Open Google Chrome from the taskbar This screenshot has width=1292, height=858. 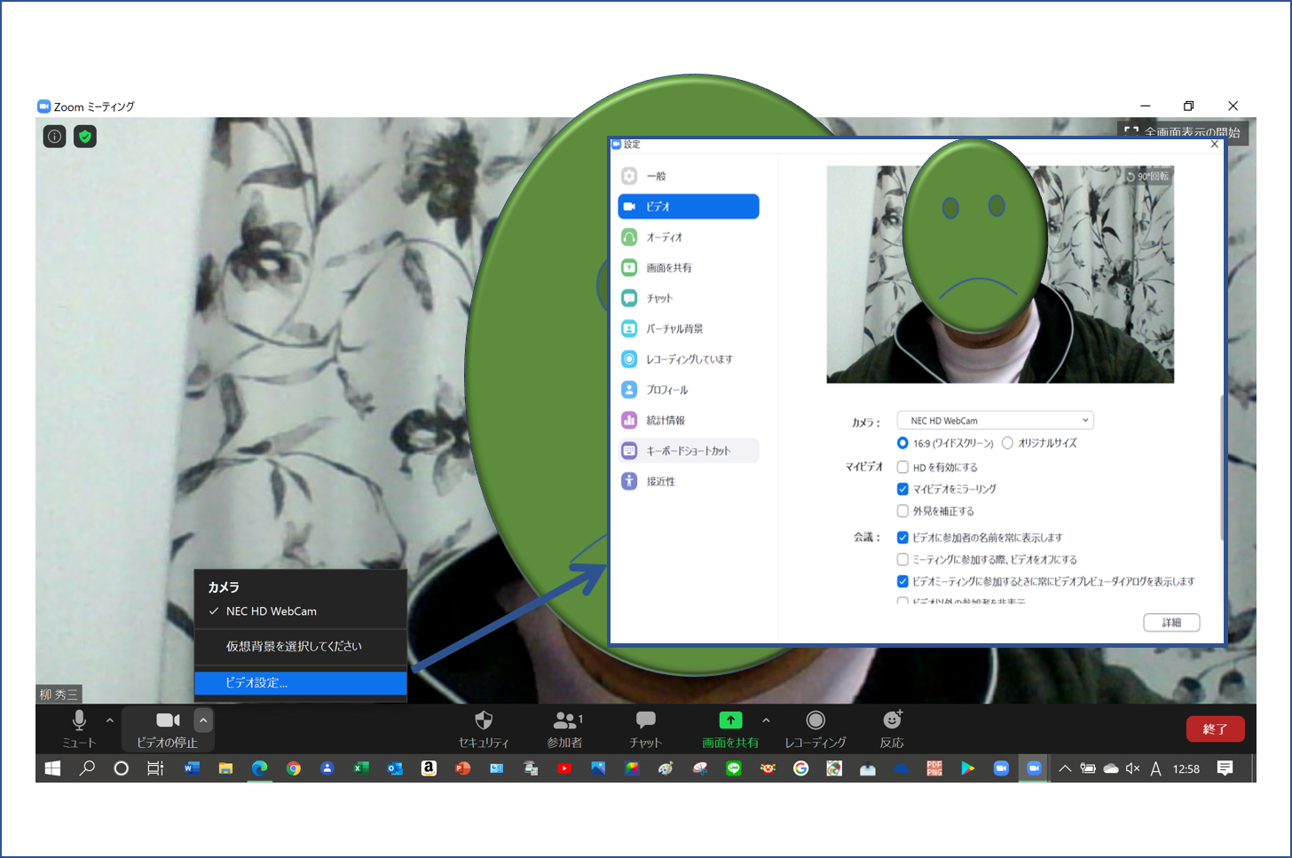294,768
